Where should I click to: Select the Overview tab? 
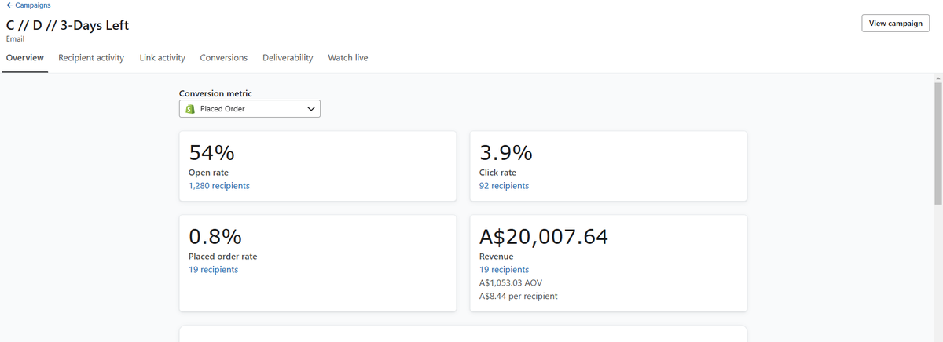click(x=24, y=58)
